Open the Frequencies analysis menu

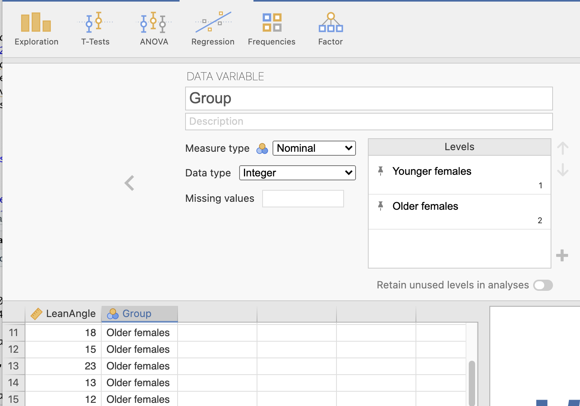click(x=272, y=29)
